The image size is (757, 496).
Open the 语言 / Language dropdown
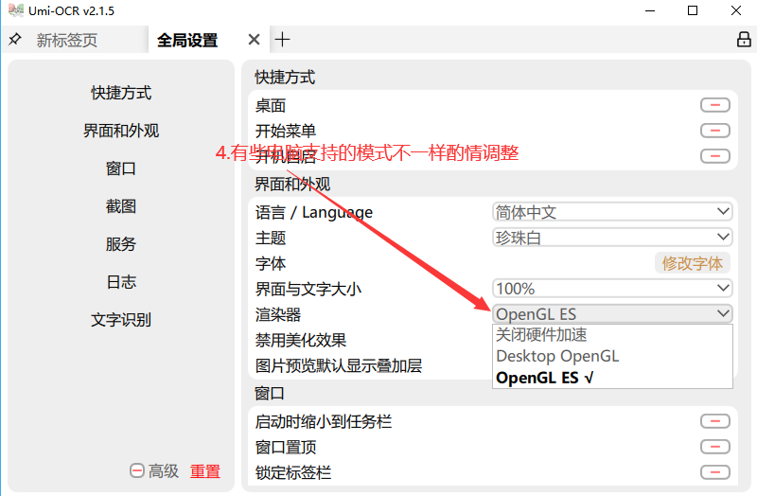click(612, 212)
